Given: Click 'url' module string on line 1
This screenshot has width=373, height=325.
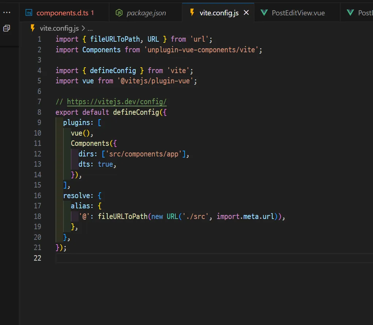Looking at the screenshot, I should [199, 39].
